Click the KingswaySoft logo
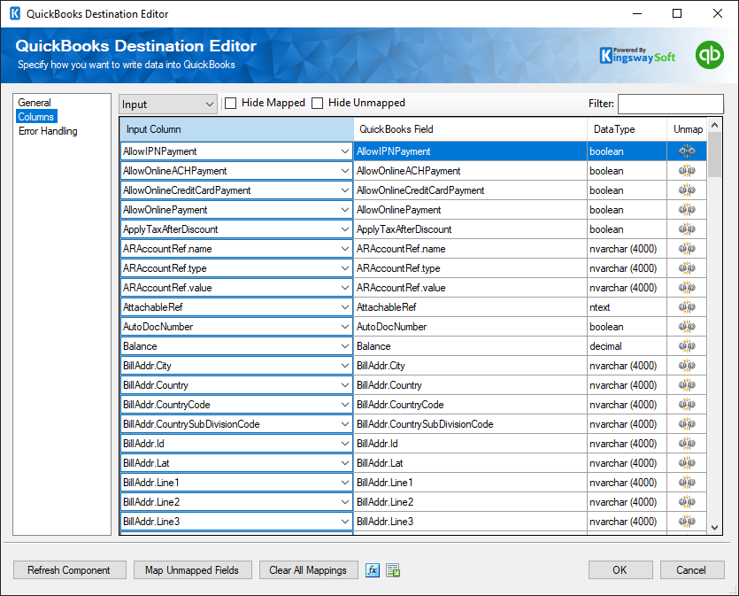Viewport: 739px width, 596px height. click(x=637, y=55)
